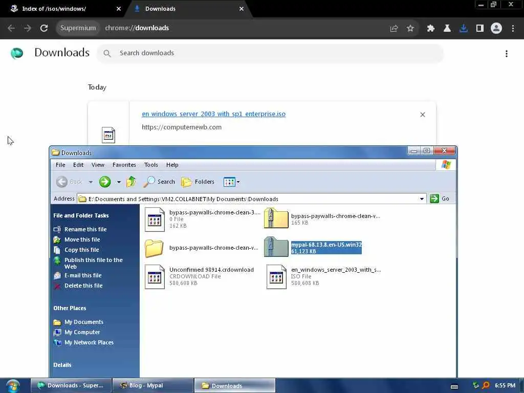Open the browser three-dot main menu
This screenshot has width=524, height=393.
click(x=513, y=29)
